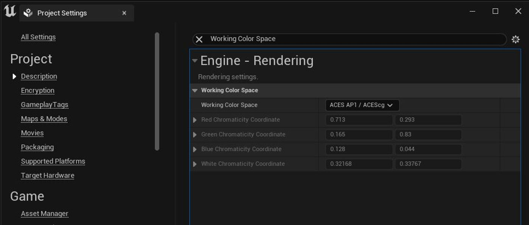Collapse the Engine - Rendering header
The height and width of the screenshot is (225, 529).
194,60
